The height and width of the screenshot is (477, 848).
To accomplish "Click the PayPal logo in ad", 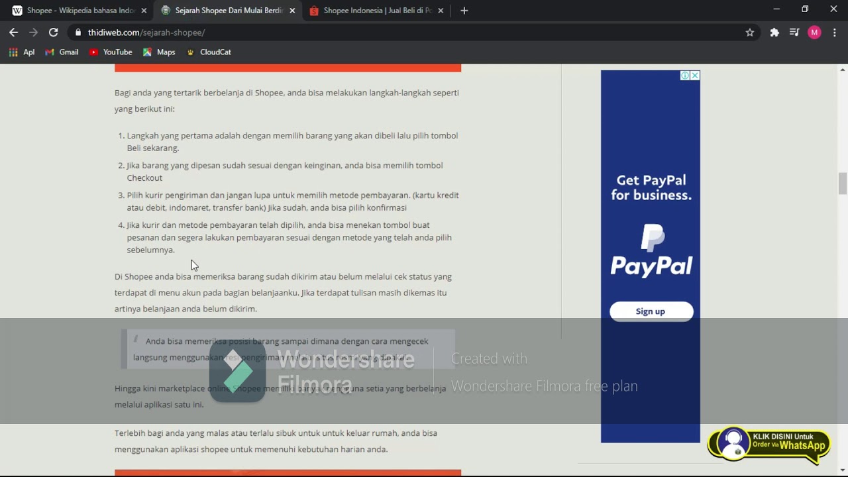I will (651, 250).
